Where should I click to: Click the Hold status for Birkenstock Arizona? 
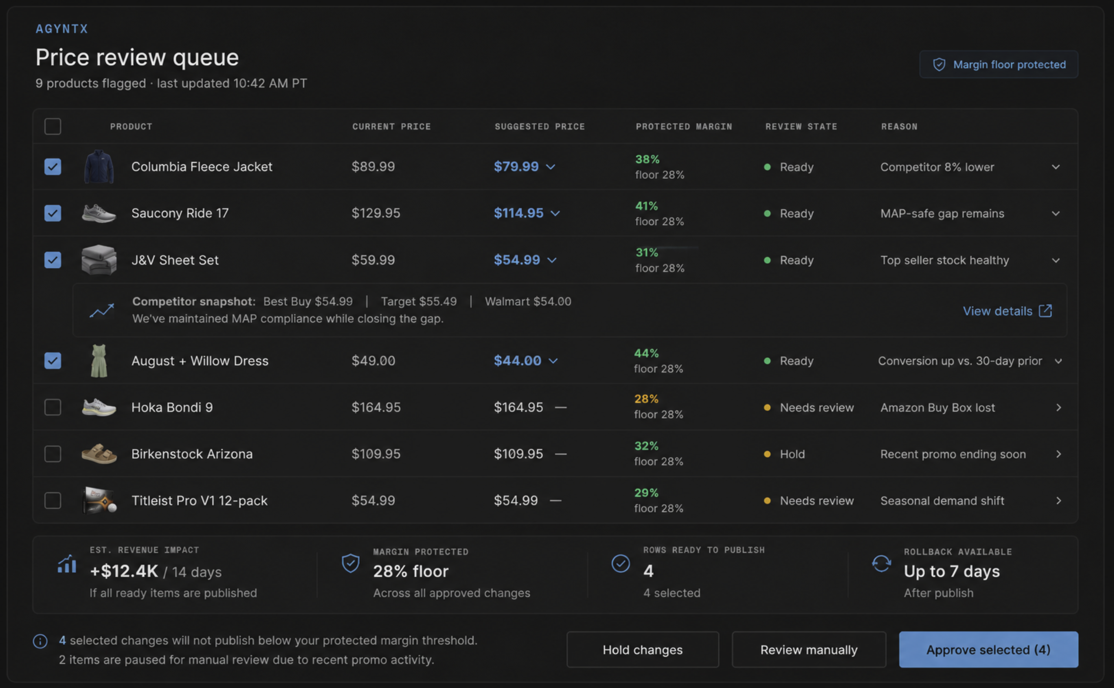[785, 454]
